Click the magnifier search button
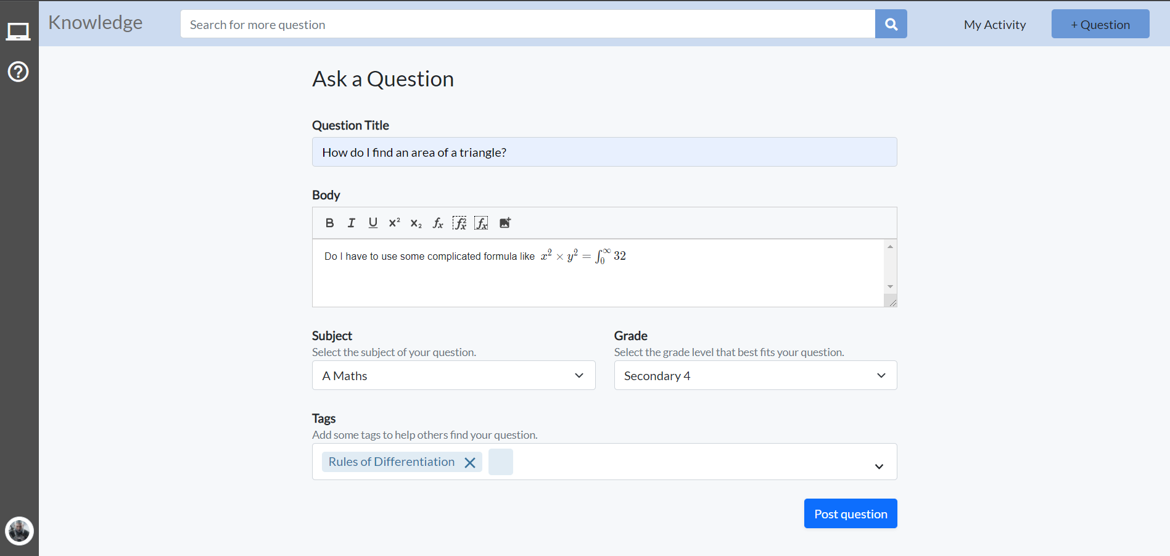This screenshot has height=556, width=1170. click(891, 24)
